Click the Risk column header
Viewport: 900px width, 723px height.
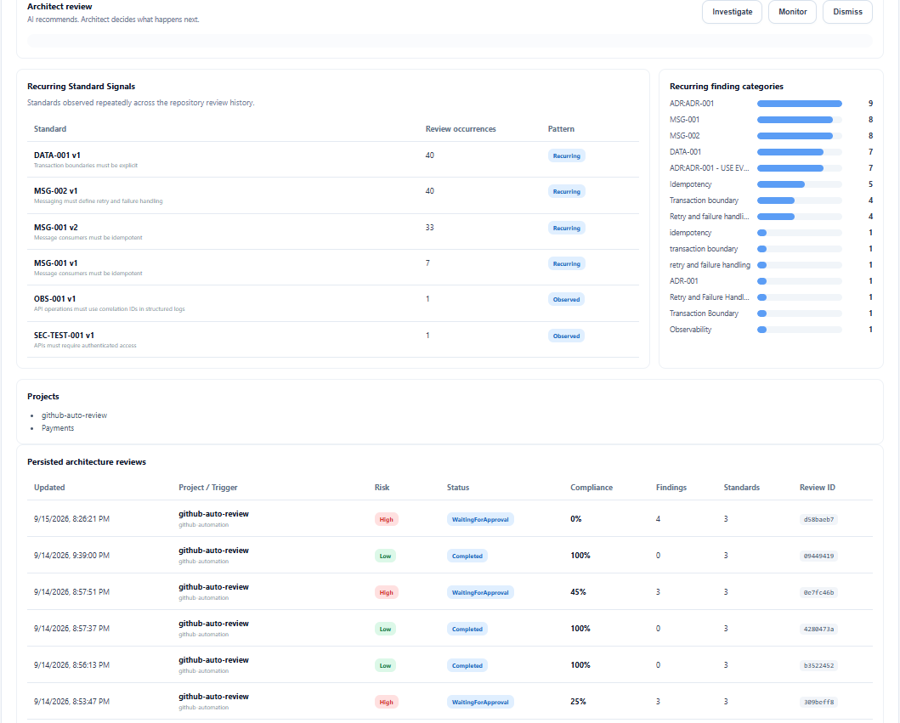pos(382,487)
